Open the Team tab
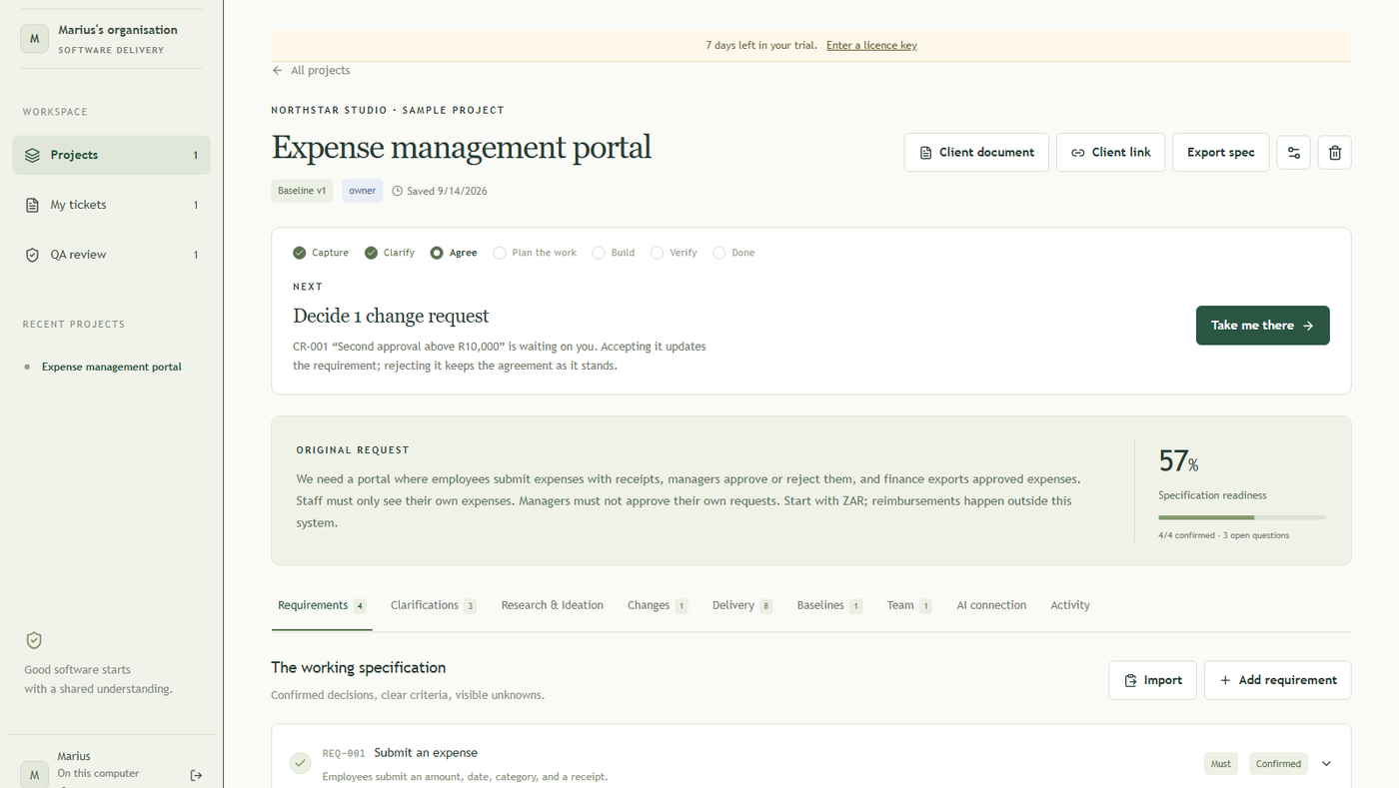The image size is (1399, 788). coord(909,605)
